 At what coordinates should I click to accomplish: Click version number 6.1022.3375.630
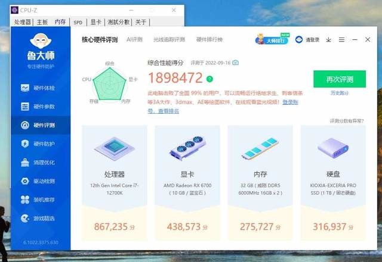click(41, 242)
